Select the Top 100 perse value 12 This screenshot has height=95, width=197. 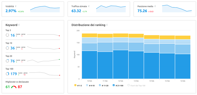pyautogui.click(x=24, y=75)
